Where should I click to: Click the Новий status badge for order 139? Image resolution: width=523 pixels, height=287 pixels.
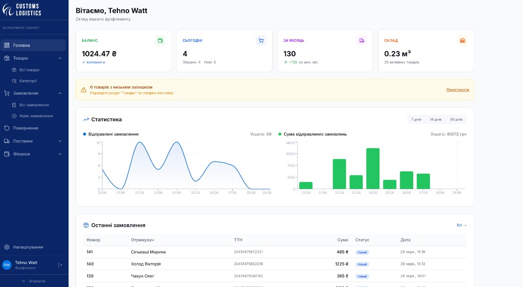[362, 276]
